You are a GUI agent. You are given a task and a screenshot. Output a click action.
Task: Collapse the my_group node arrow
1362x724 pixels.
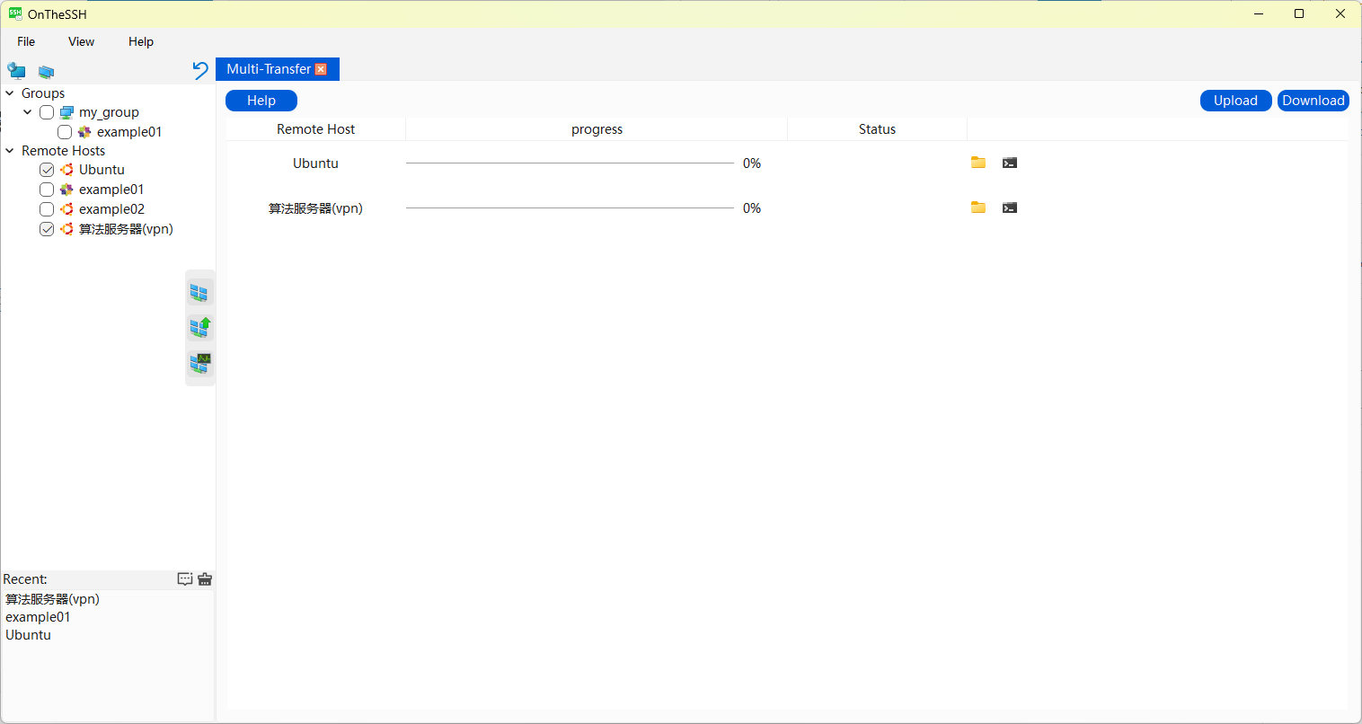pos(28,112)
